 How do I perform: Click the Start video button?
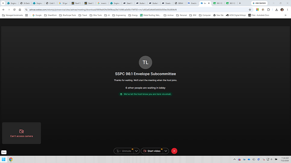152,151
